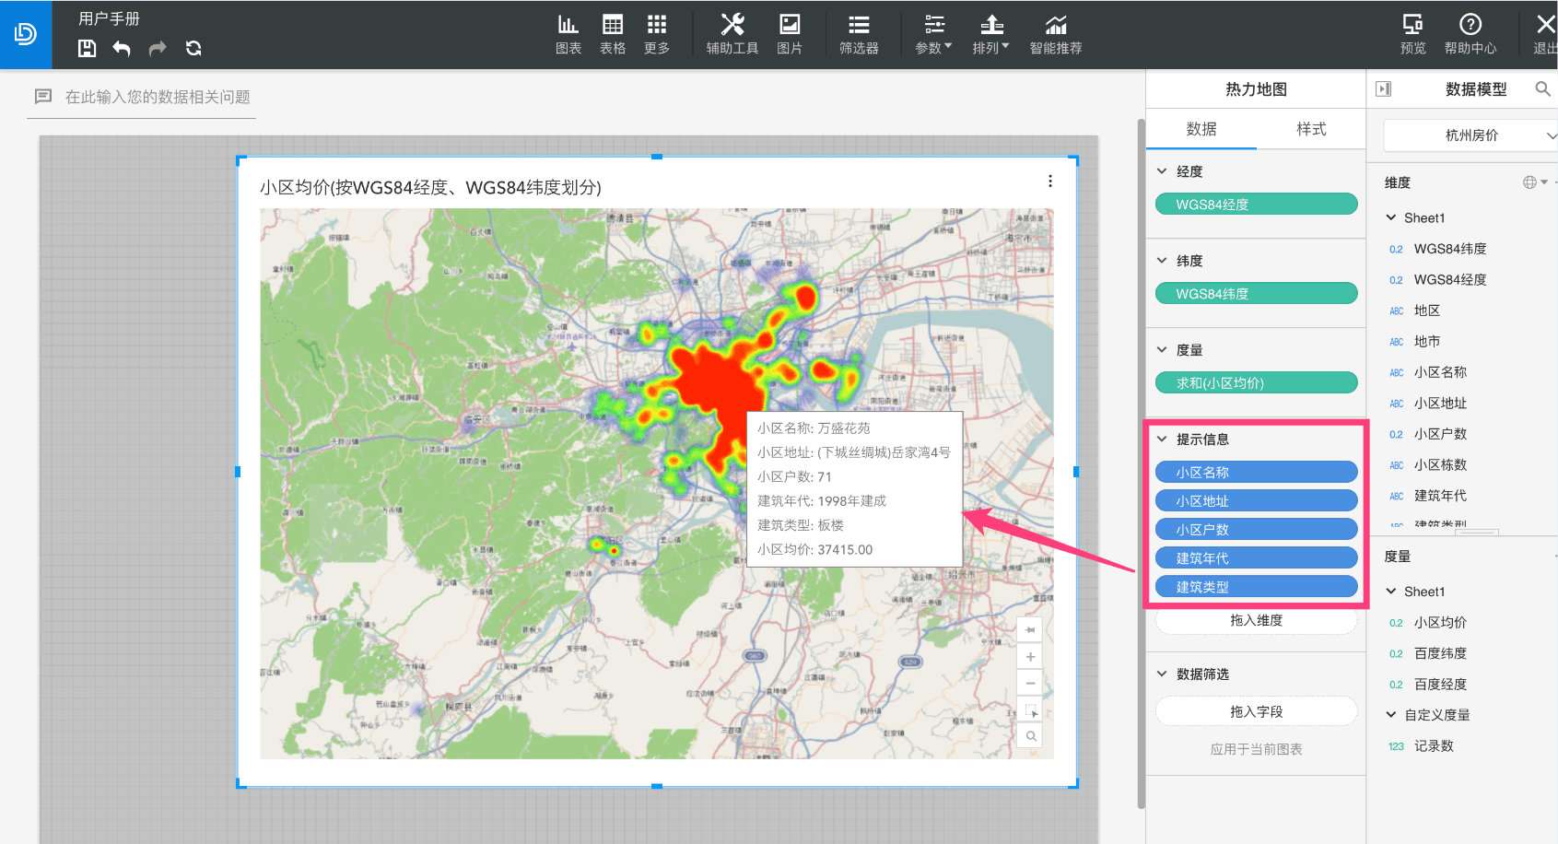Click the undo arrow icon
The width and height of the screenshot is (1558, 844).
(122, 48)
